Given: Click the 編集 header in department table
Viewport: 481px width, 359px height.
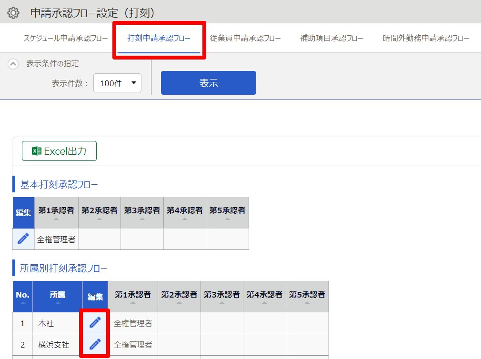Looking at the screenshot, I should tap(95, 297).
